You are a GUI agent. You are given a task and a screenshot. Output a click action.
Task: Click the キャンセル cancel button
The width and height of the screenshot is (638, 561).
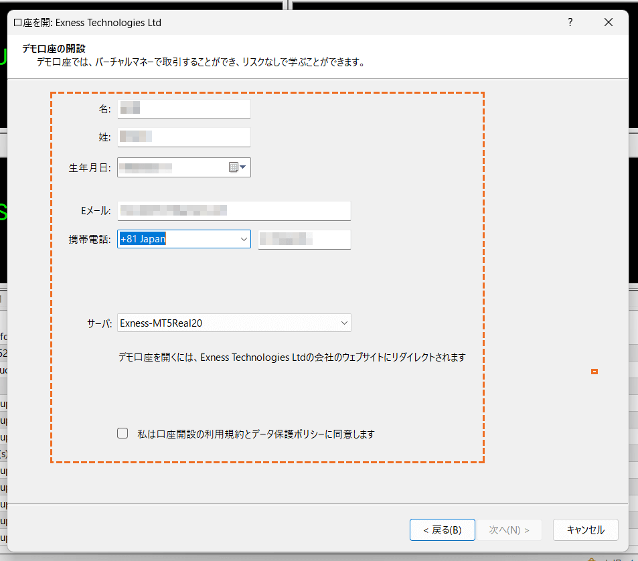[586, 530]
